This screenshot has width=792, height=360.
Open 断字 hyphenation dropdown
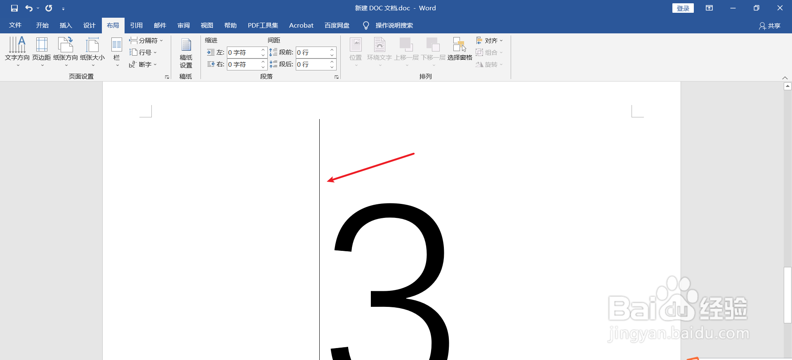[x=143, y=64]
